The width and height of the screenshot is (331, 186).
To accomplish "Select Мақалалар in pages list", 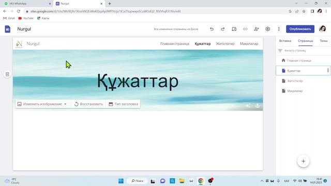I will point(303,91).
